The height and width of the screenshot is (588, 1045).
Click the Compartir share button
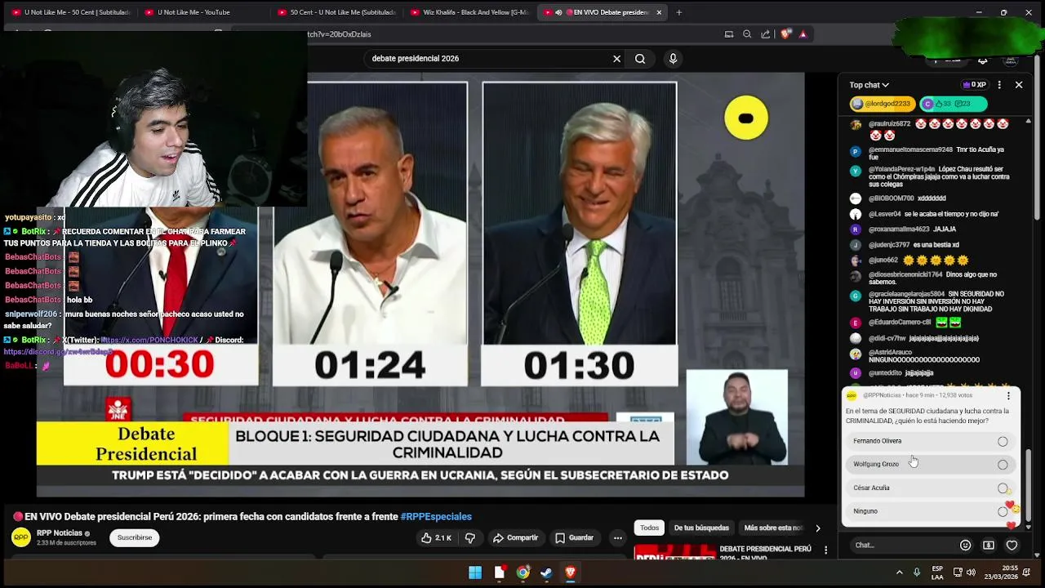click(515, 538)
